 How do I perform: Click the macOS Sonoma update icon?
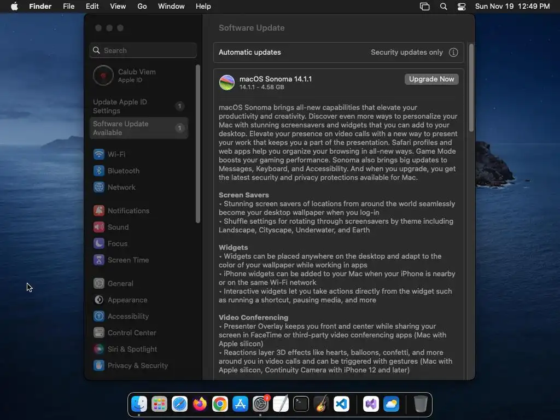pos(227,83)
